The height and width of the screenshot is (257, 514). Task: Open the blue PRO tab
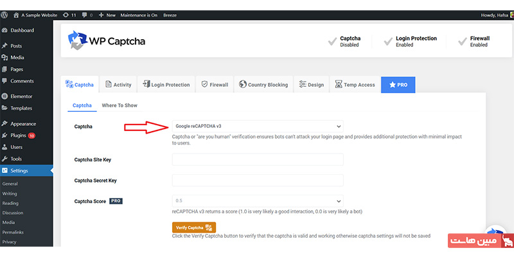(x=398, y=85)
